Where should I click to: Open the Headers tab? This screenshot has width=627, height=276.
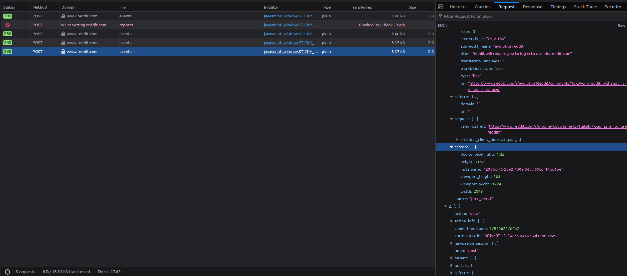[x=458, y=7]
